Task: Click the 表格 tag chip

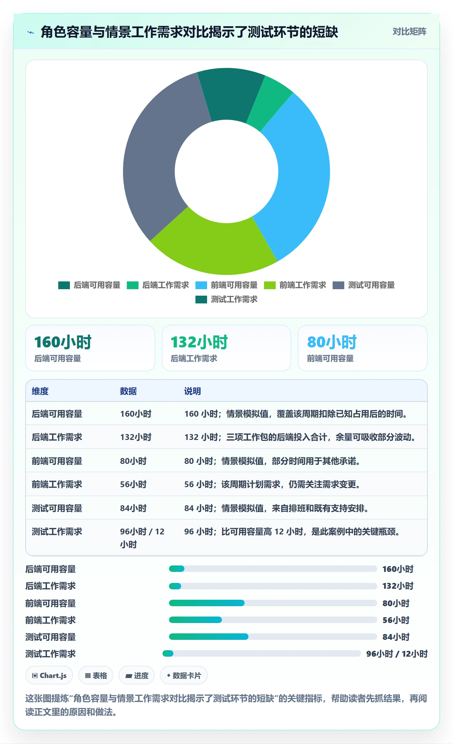Action: (96, 675)
